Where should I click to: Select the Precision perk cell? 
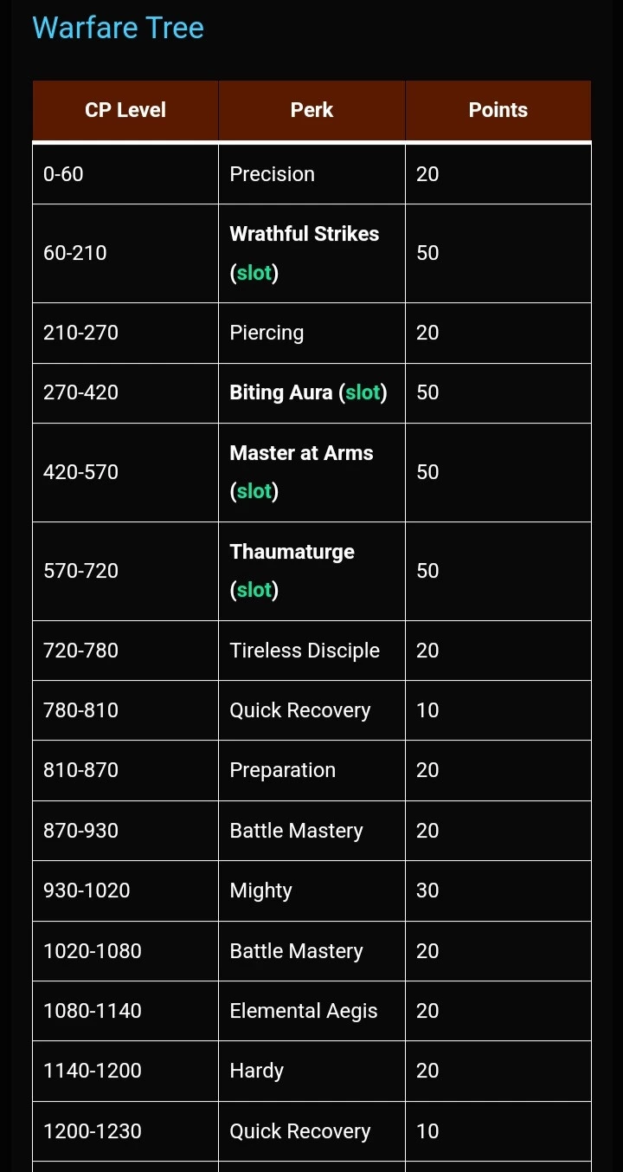272,174
